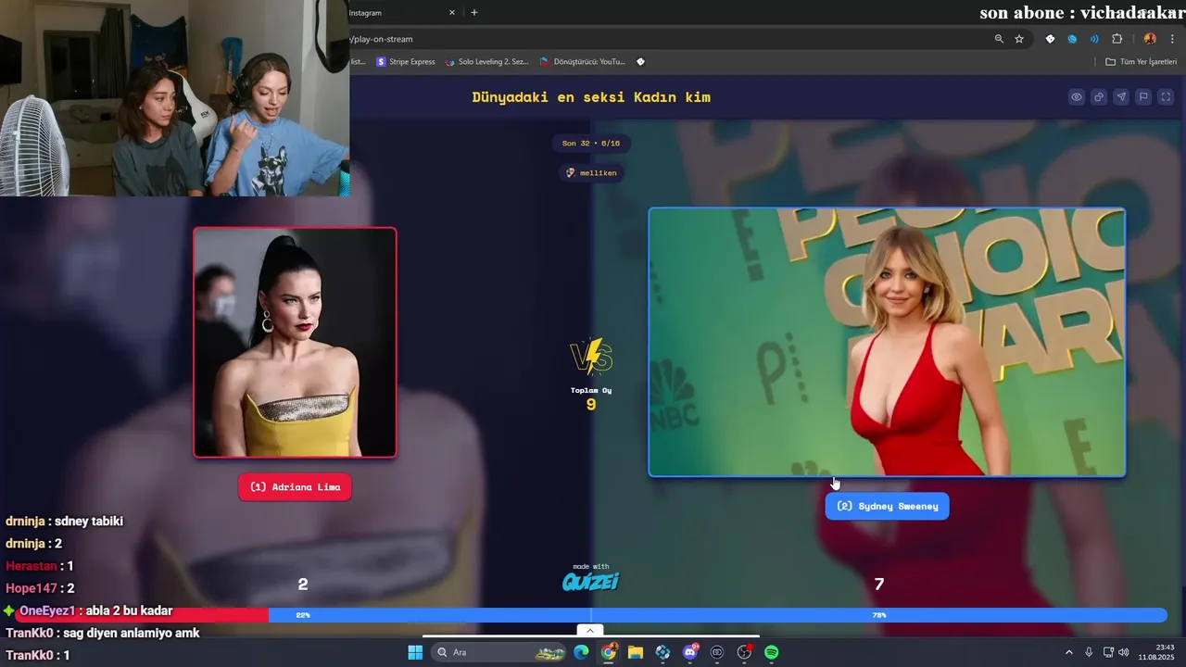The height and width of the screenshot is (667, 1186).
Task: Open the white tag extension icon
Action: pos(1050,39)
